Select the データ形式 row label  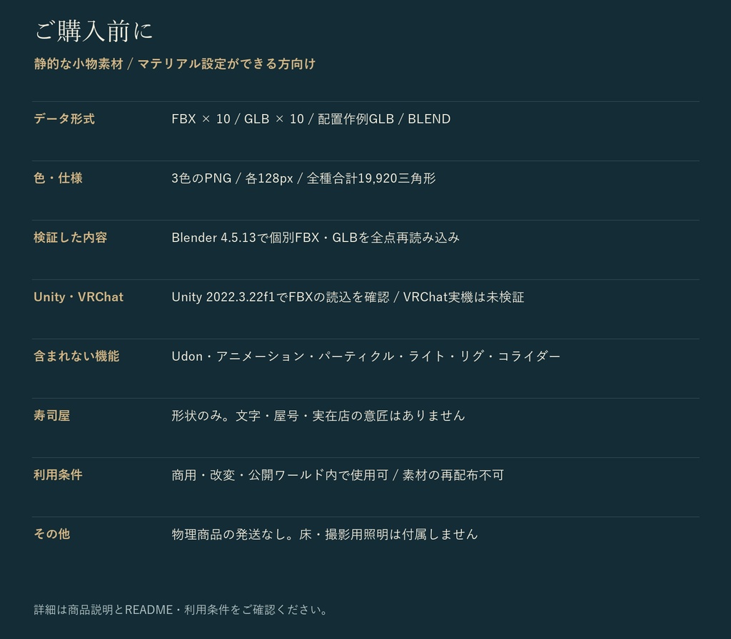tap(64, 119)
